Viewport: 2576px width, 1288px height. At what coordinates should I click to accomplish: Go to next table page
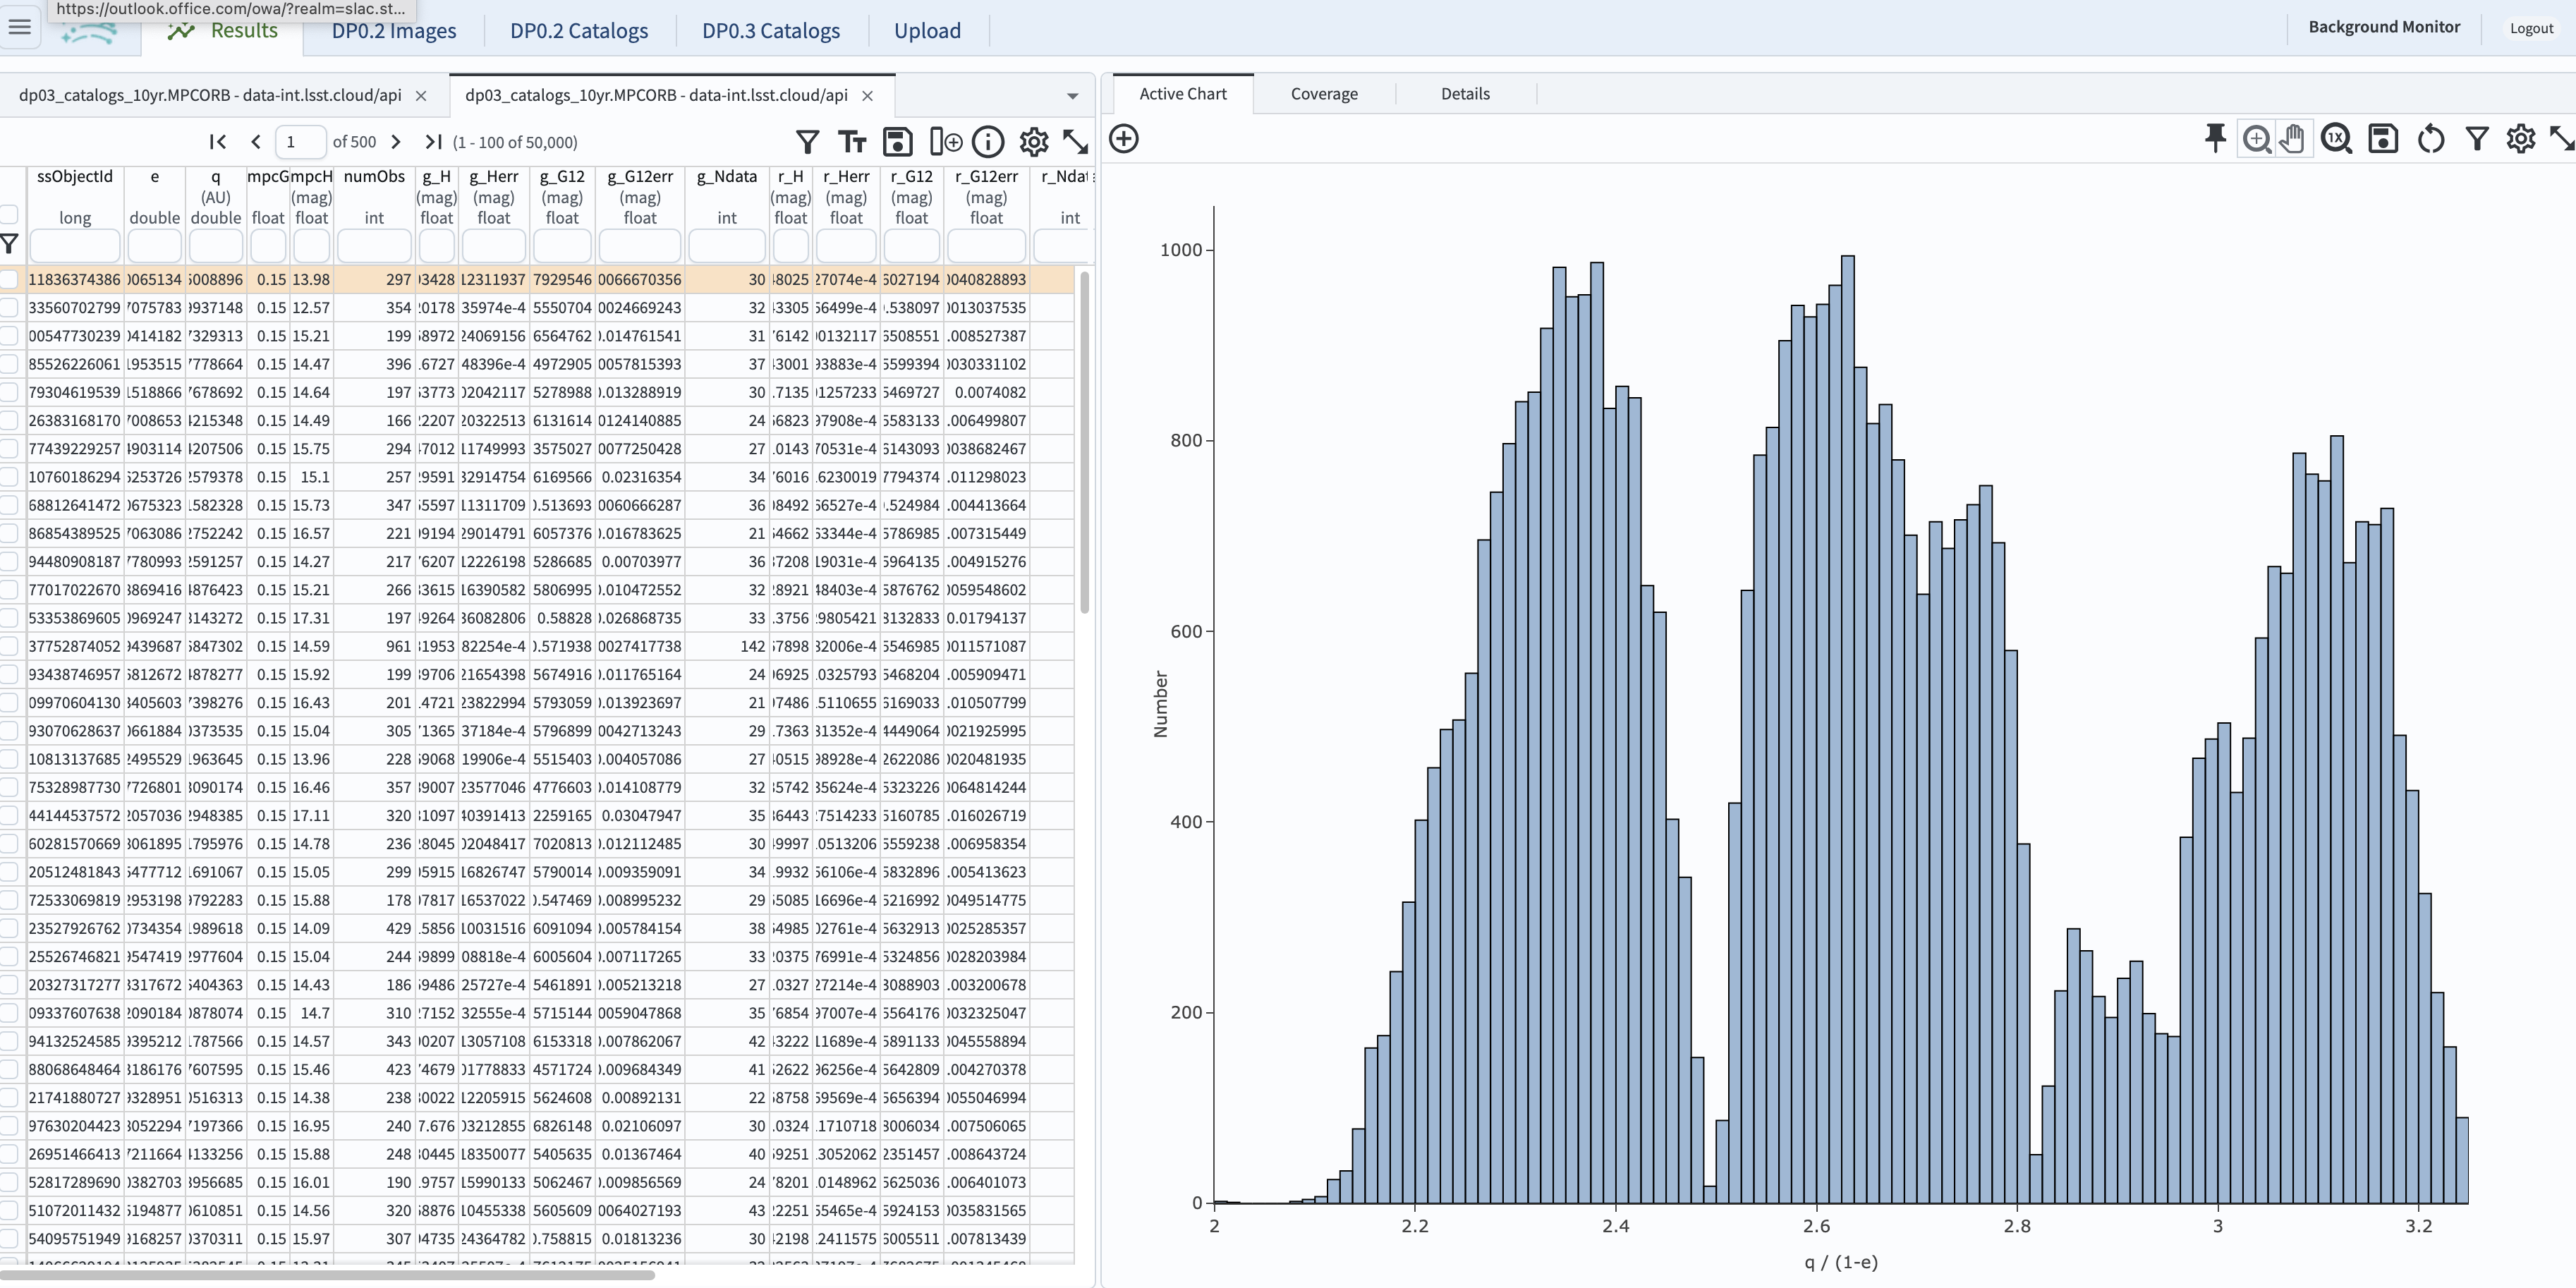tap(396, 142)
